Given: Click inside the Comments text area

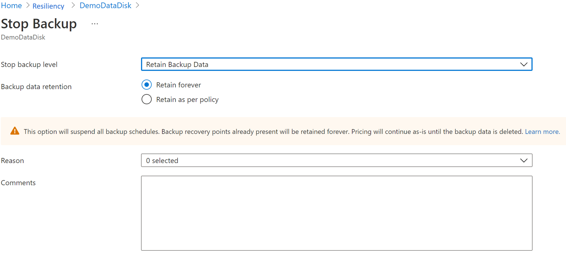Looking at the screenshot, I should pos(336,213).
